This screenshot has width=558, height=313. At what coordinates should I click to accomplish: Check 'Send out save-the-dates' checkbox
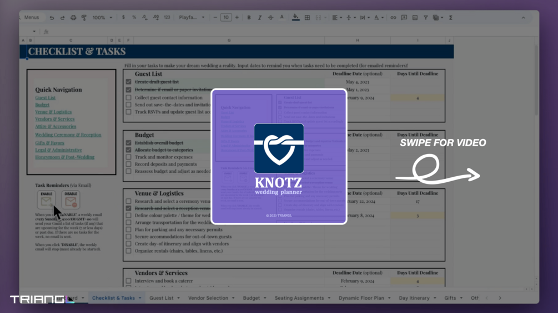[128, 105]
